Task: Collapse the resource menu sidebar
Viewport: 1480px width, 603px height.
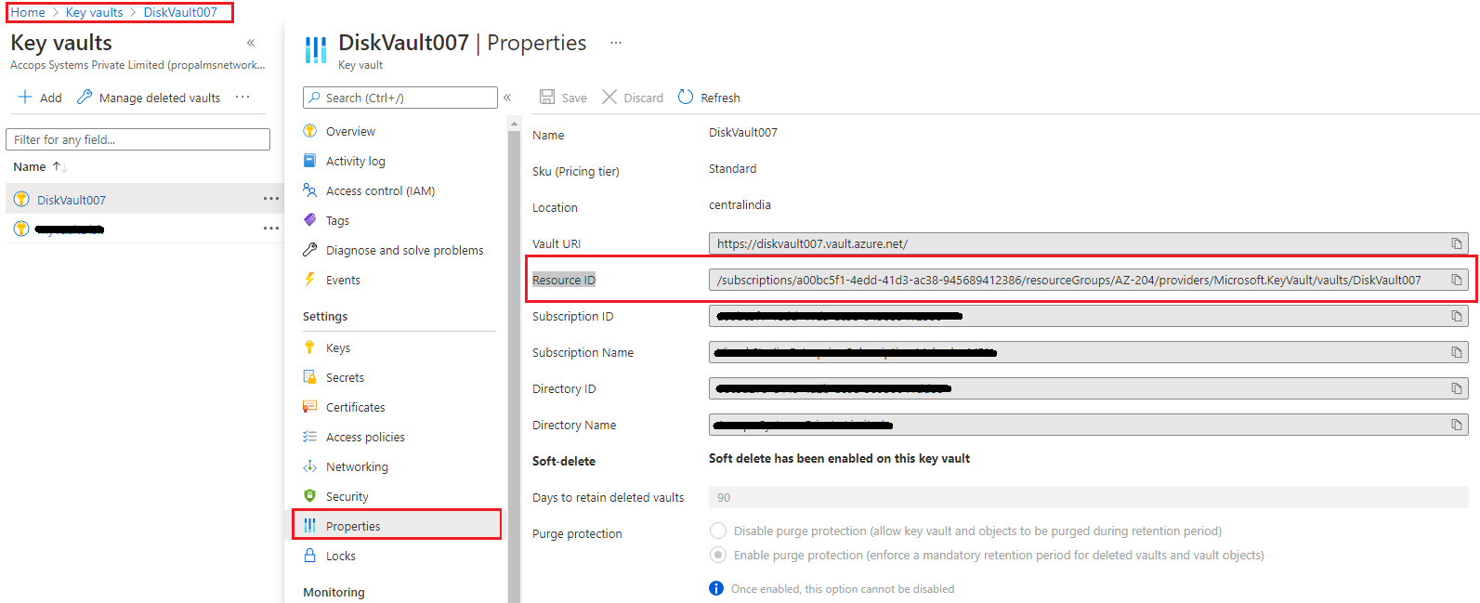Action: point(507,98)
